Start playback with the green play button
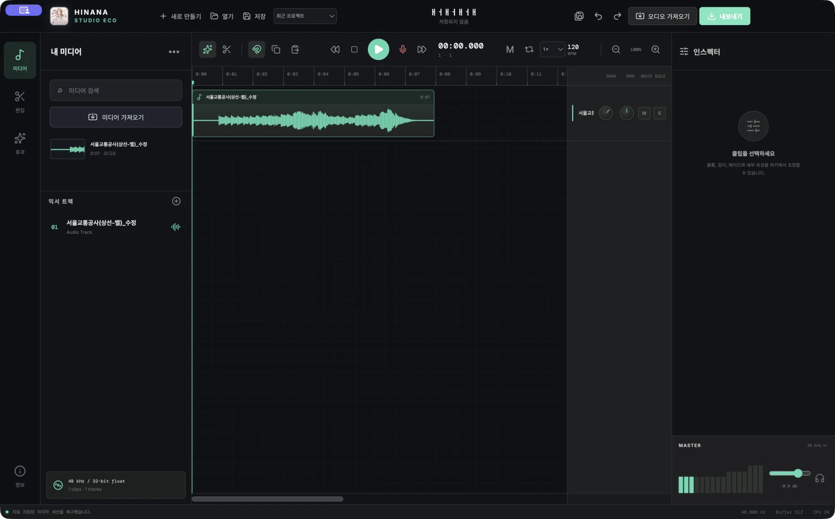The height and width of the screenshot is (519, 835). click(x=379, y=49)
